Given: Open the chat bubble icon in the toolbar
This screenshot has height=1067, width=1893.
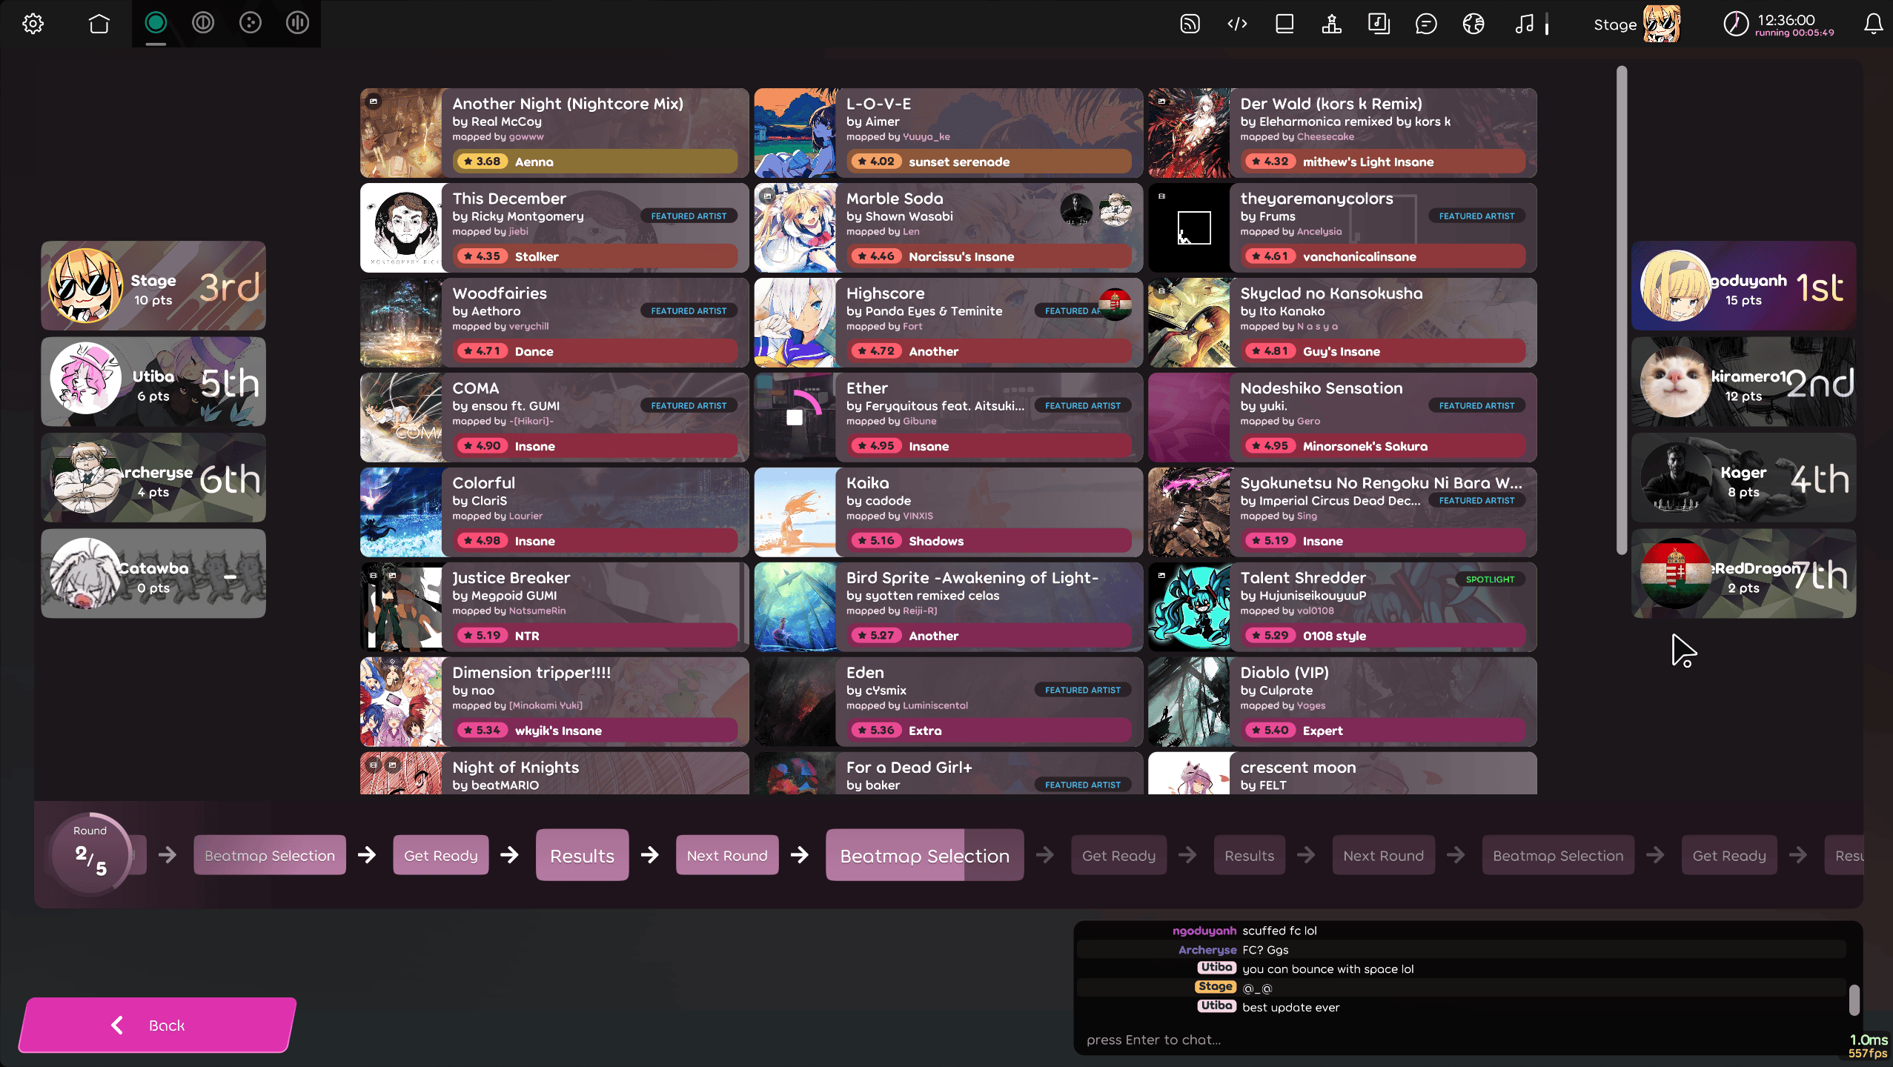Looking at the screenshot, I should (x=1426, y=24).
